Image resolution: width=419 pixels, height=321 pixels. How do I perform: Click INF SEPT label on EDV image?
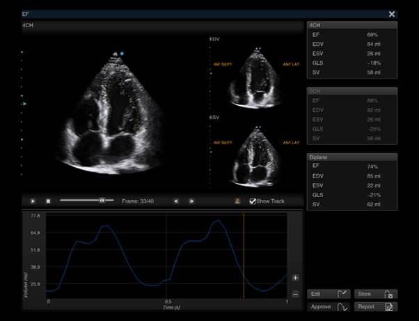pyautogui.click(x=223, y=65)
